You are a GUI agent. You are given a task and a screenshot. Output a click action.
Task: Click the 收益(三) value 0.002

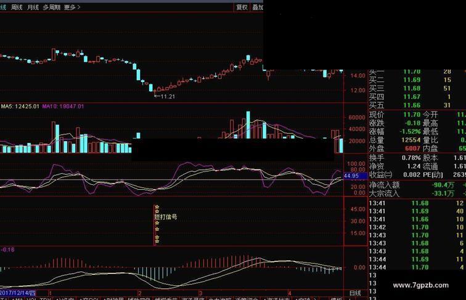click(412, 175)
